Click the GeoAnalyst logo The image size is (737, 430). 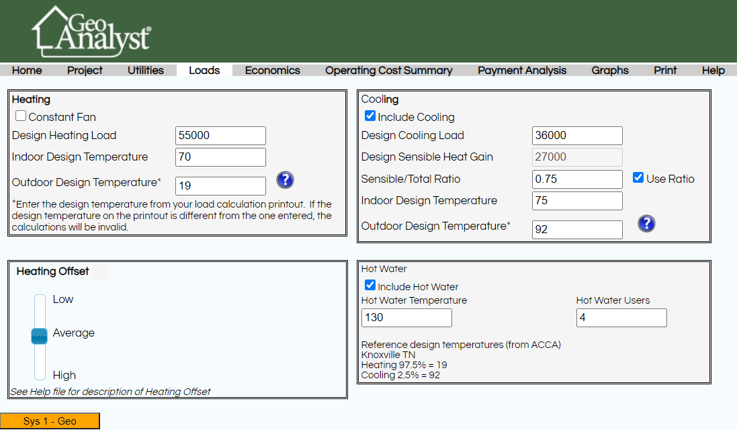coord(91,32)
